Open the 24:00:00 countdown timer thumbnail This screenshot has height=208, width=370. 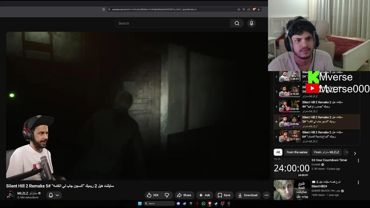click(291, 168)
